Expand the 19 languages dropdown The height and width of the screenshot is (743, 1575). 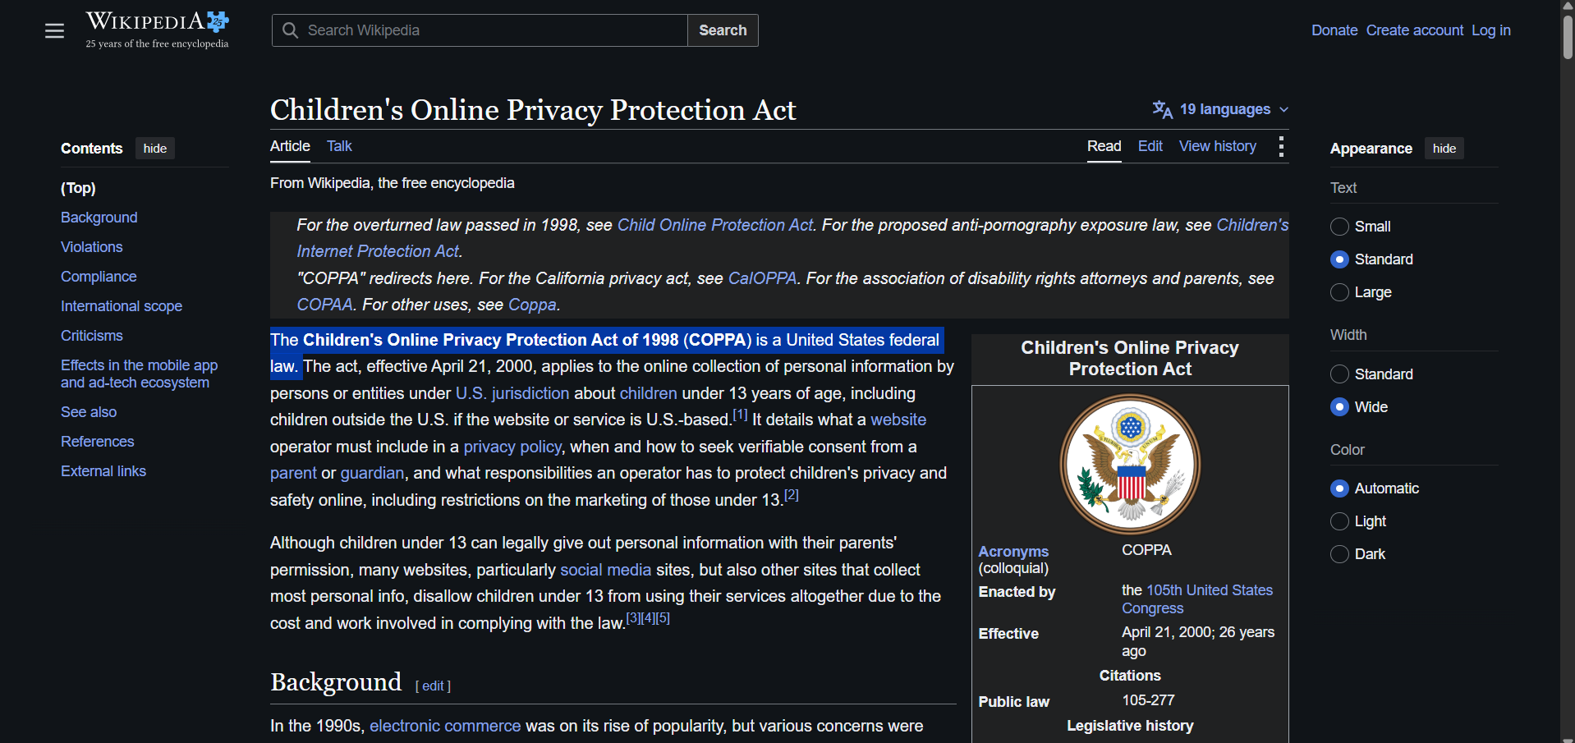click(x=1220, y=109)
